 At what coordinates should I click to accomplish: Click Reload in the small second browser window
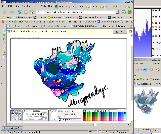click(x=145, y=70)
